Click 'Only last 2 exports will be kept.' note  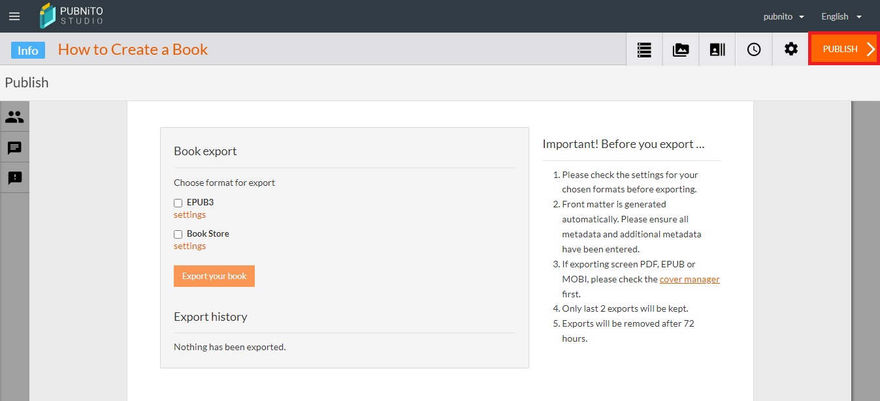625,308
